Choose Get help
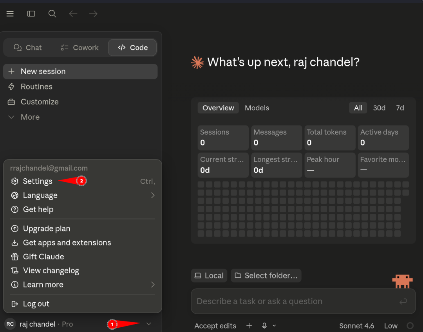 [x=83, y=209]
